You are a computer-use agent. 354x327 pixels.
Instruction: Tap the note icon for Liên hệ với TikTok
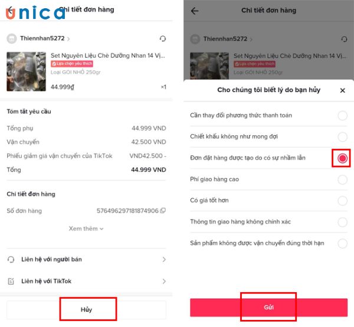[11, 281]
